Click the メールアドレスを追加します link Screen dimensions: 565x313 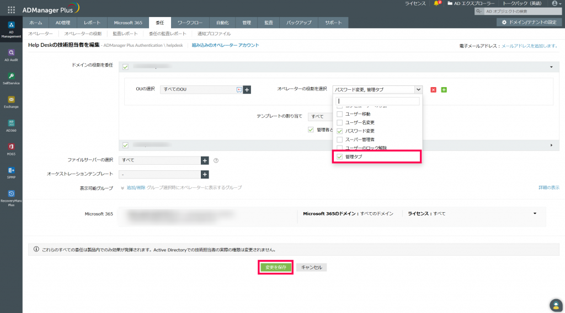(530, 46)
